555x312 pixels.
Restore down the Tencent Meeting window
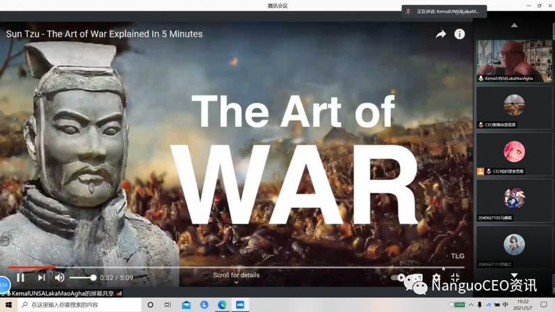tap(540, 6)
